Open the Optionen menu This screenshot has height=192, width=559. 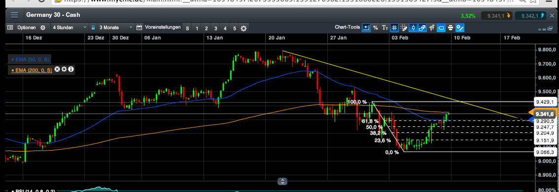click(x=27, y=28)
